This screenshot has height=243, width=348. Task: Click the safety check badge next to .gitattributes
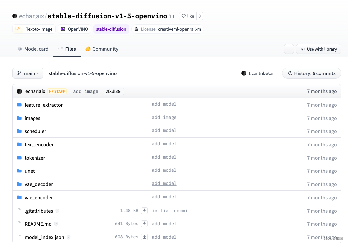(x=57, y=211)
